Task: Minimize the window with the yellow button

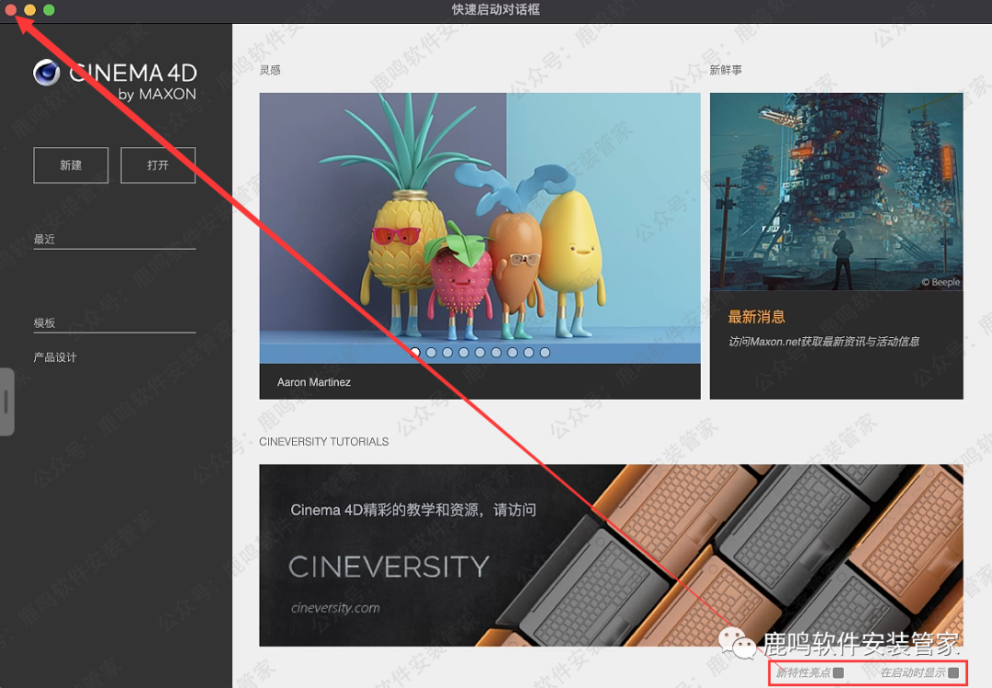Action: pos(30,9)
